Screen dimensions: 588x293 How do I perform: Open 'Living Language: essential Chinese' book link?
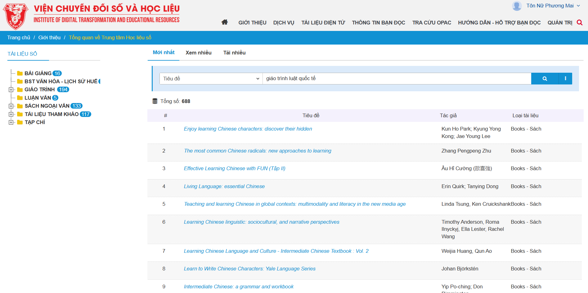(x=224, y=186)
